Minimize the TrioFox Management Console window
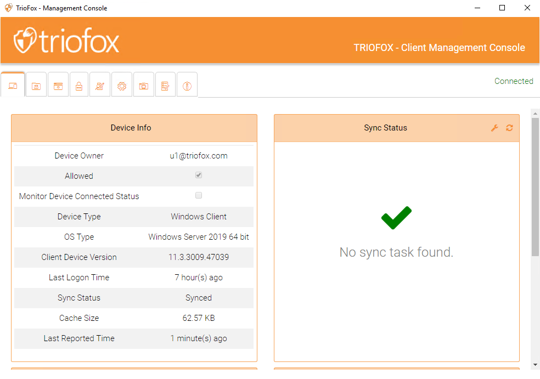The width and height of the screenshot is (540, 379). 477,8
